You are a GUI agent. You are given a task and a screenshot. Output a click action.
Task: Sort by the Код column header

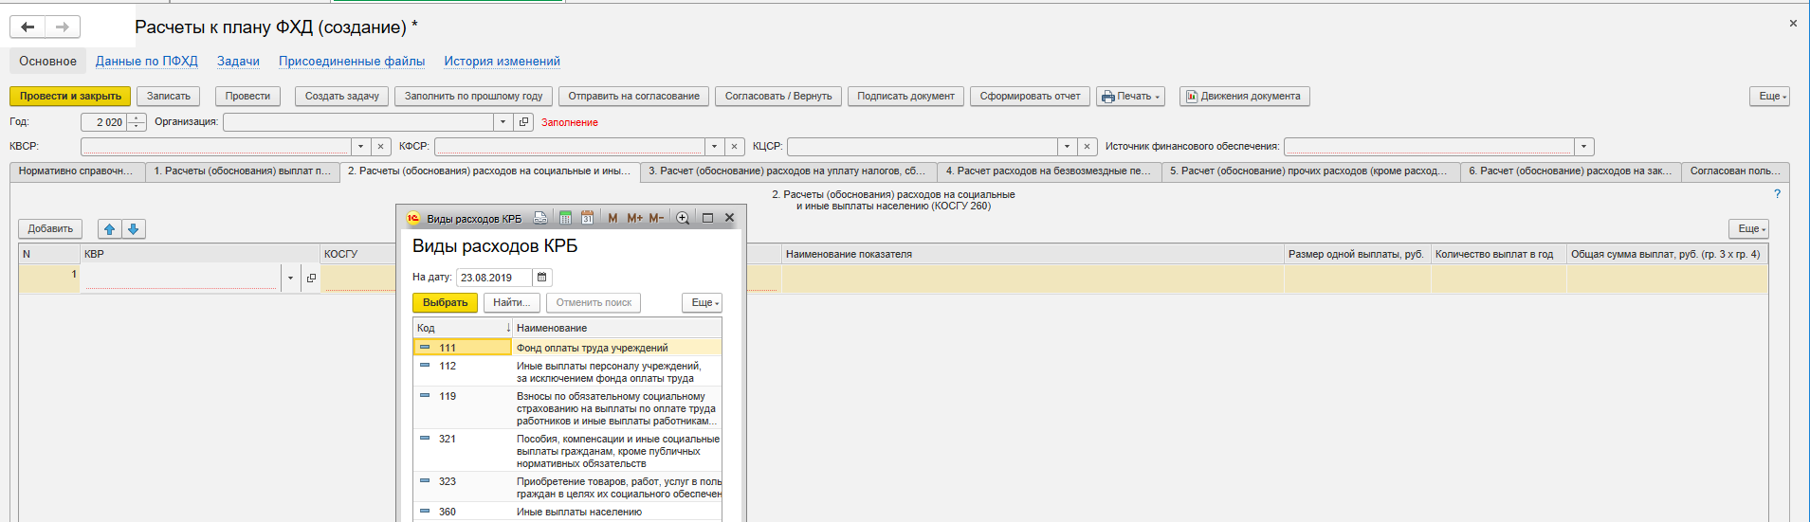(x=463, y=328)
